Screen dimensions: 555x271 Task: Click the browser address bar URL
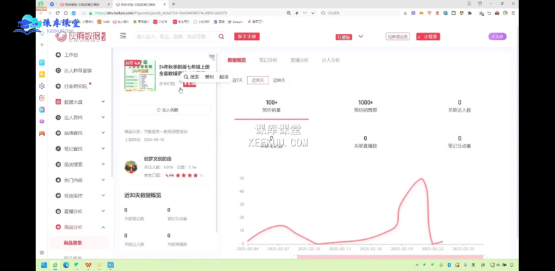pos(161,13)
